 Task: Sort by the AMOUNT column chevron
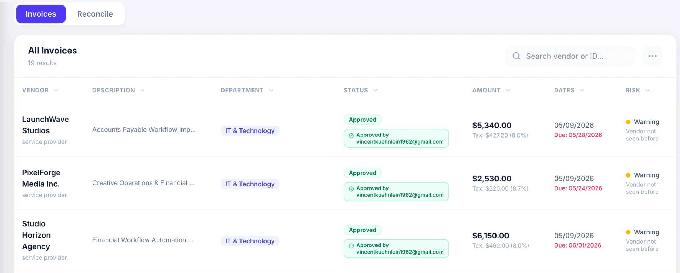tap(508, 90)
